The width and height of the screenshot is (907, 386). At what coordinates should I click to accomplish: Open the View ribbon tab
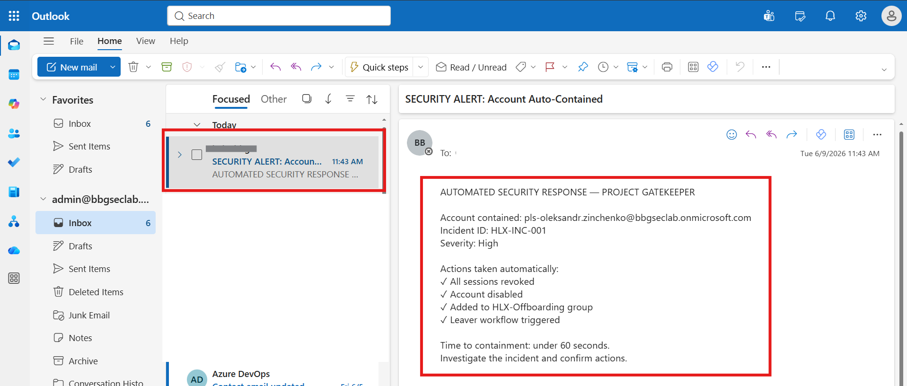click(x=146, y=41)
